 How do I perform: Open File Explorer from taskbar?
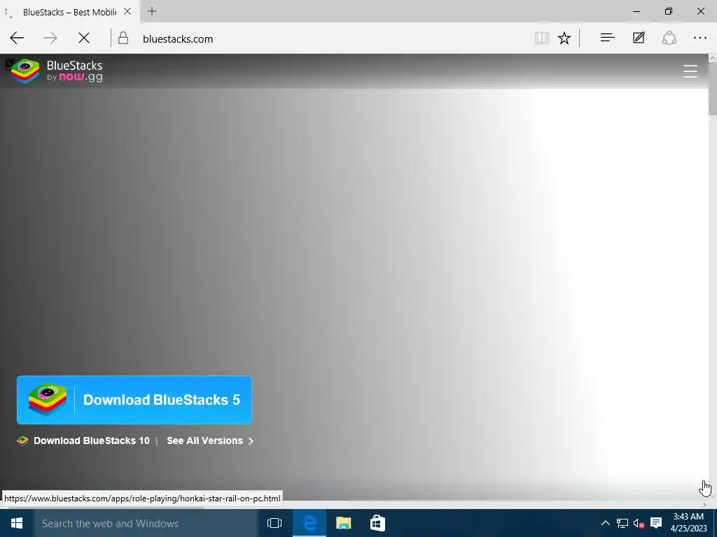(x=343, y=523)
